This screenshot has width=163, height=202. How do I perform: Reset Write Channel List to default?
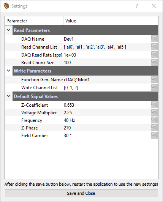point(154,87)
